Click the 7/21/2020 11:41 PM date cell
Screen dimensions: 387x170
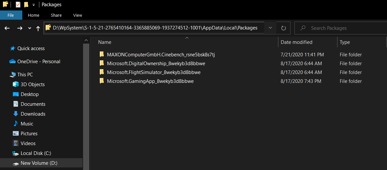tap(302, 54)
